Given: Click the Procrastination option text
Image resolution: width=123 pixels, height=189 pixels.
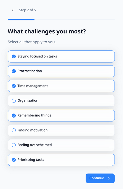Looking at the screenshot, I should coord(30,71).
